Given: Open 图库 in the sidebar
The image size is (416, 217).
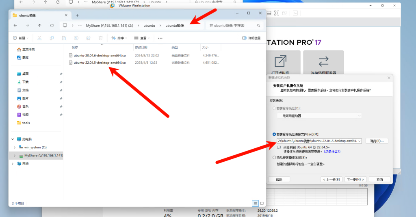Looking at the screenshot, I should 23,57.
